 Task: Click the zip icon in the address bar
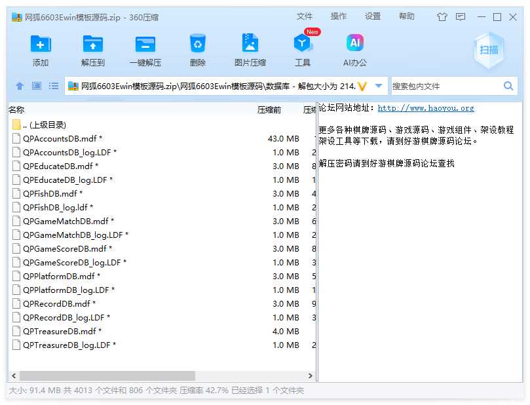point(73,86)
